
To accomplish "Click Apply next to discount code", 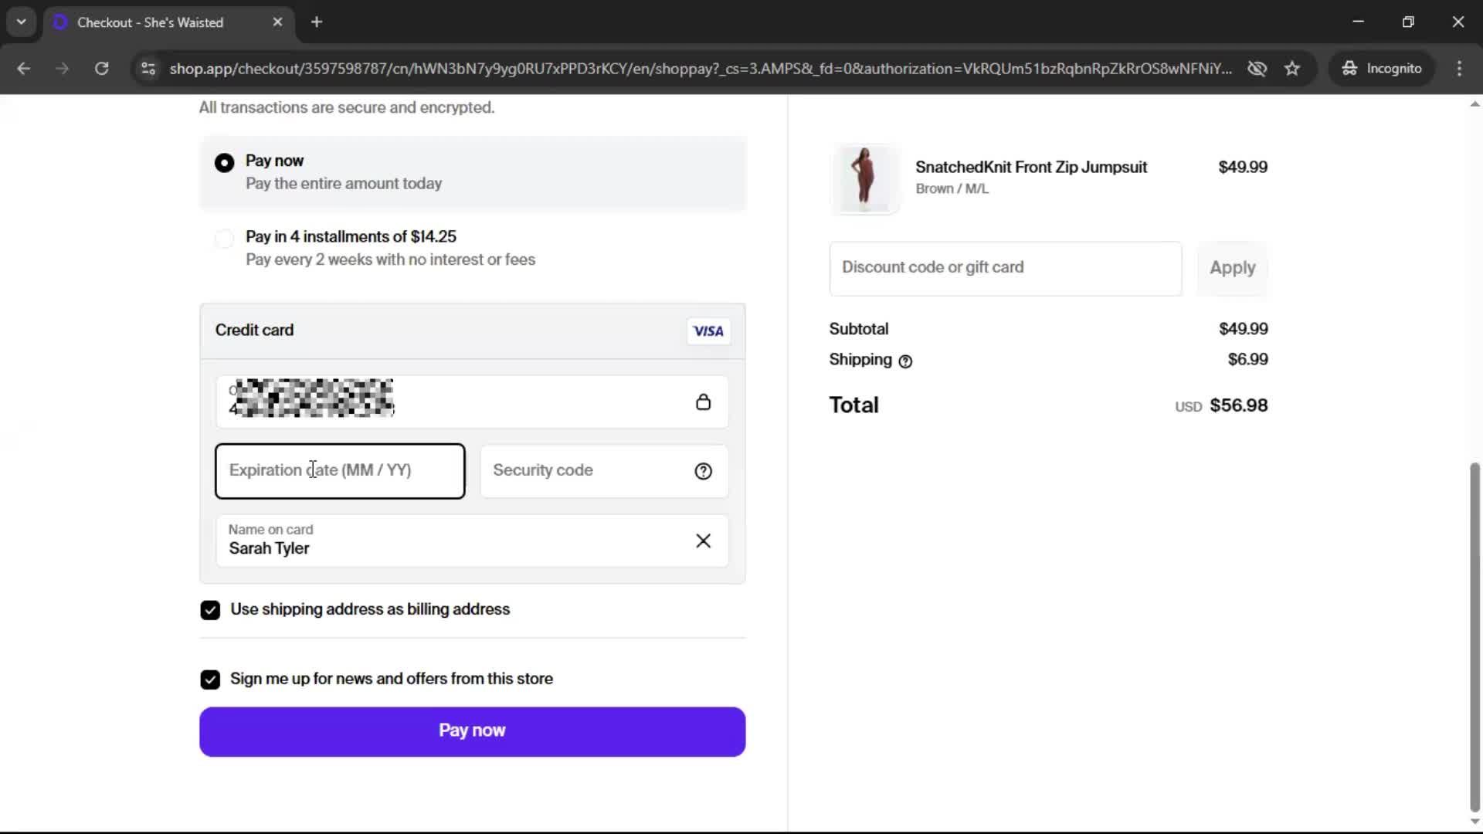I will [1232, 268].
